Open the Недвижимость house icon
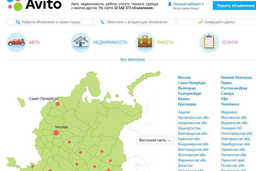Viewport: 256px width, 171px height. pos(81,42)
